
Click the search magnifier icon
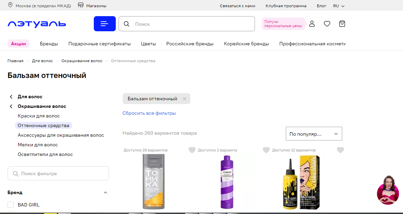click(x=126, y=24)
